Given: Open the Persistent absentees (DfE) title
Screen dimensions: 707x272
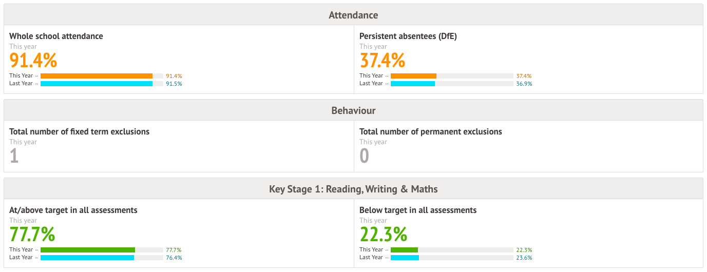Looking at the screenshot, I should [x=408, y=36].
